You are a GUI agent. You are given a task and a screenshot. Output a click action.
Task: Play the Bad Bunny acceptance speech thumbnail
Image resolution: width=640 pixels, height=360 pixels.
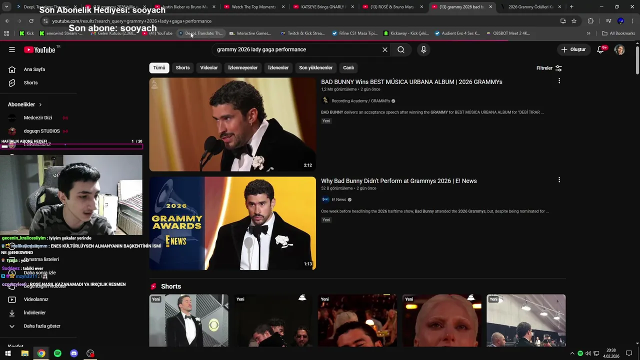tap(232, 124)
